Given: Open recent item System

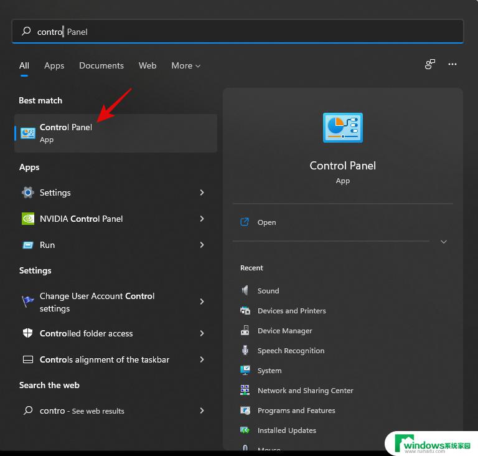Looking at the screenshot, I should (269, 371).
